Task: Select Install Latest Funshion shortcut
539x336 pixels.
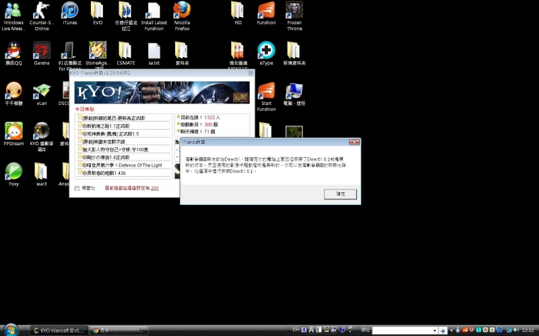Action: pos(154,15)
